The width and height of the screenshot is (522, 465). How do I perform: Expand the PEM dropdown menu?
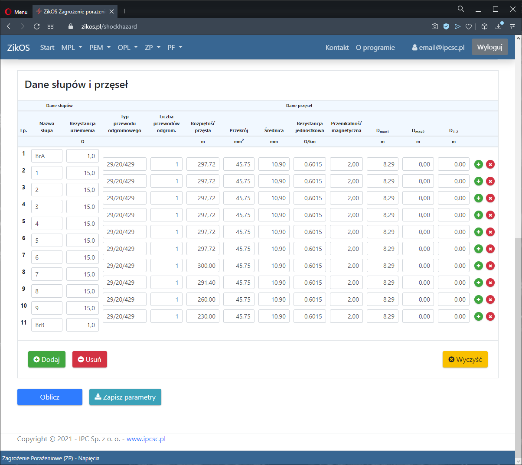point(100,47)
